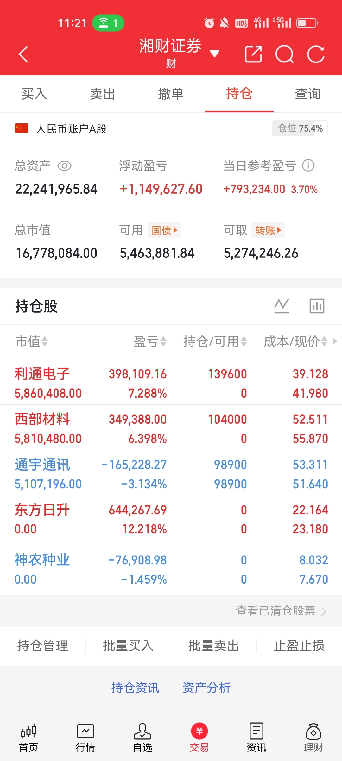Sort holdings by 市值 column
The height and width of the screenshot is (761, 342).
[x=32, y=341]
